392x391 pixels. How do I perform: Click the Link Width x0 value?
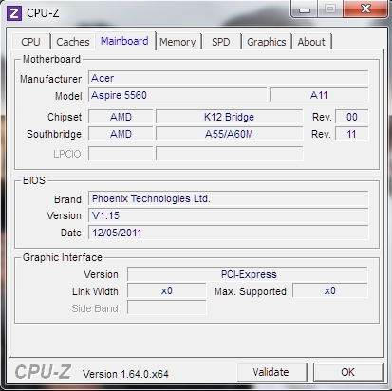167,290
